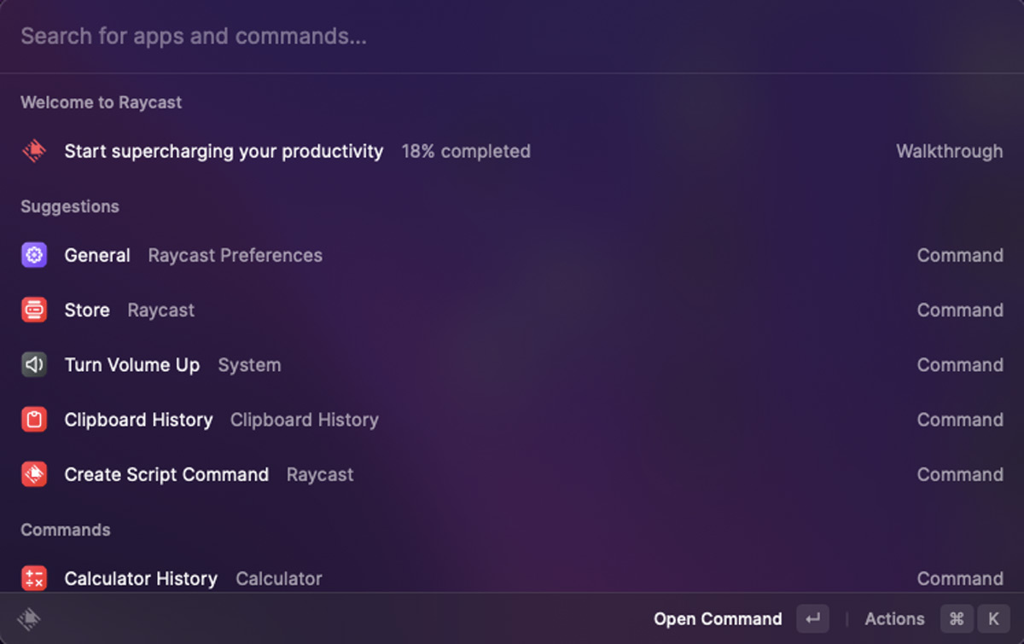Click the confetti icon beside the walkthrough item
Screen dimensions: 1024x644
pos(33,150)
